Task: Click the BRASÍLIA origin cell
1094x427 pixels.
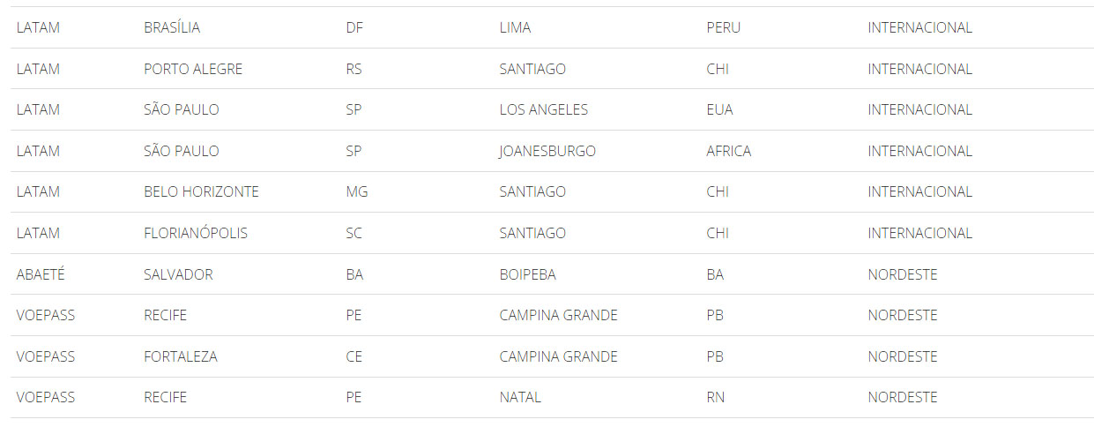Action: click(172, 27)
